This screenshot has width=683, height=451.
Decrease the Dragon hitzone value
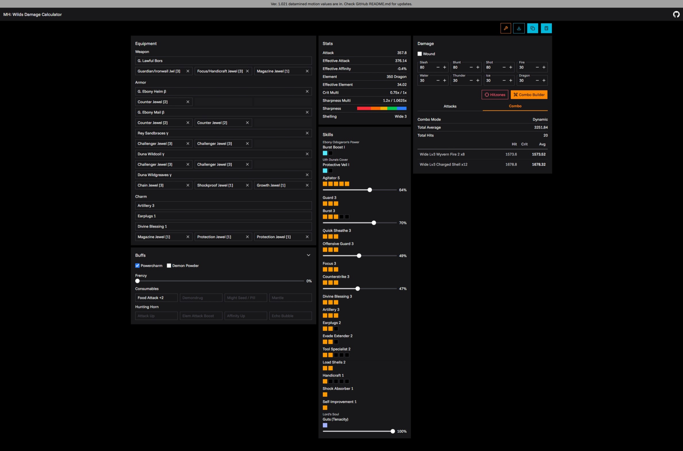[x=537, y=81]
